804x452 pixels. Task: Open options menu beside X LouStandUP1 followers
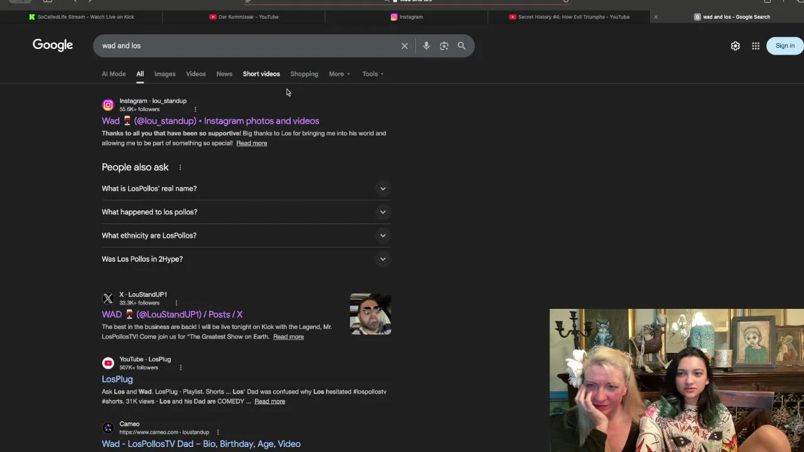pyautogui.click(x=176, y=303)
